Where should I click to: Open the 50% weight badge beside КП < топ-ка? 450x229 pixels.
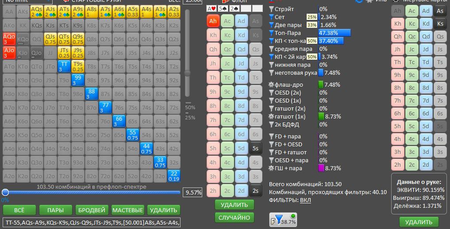pyautogui.click(x=312, y=41)
